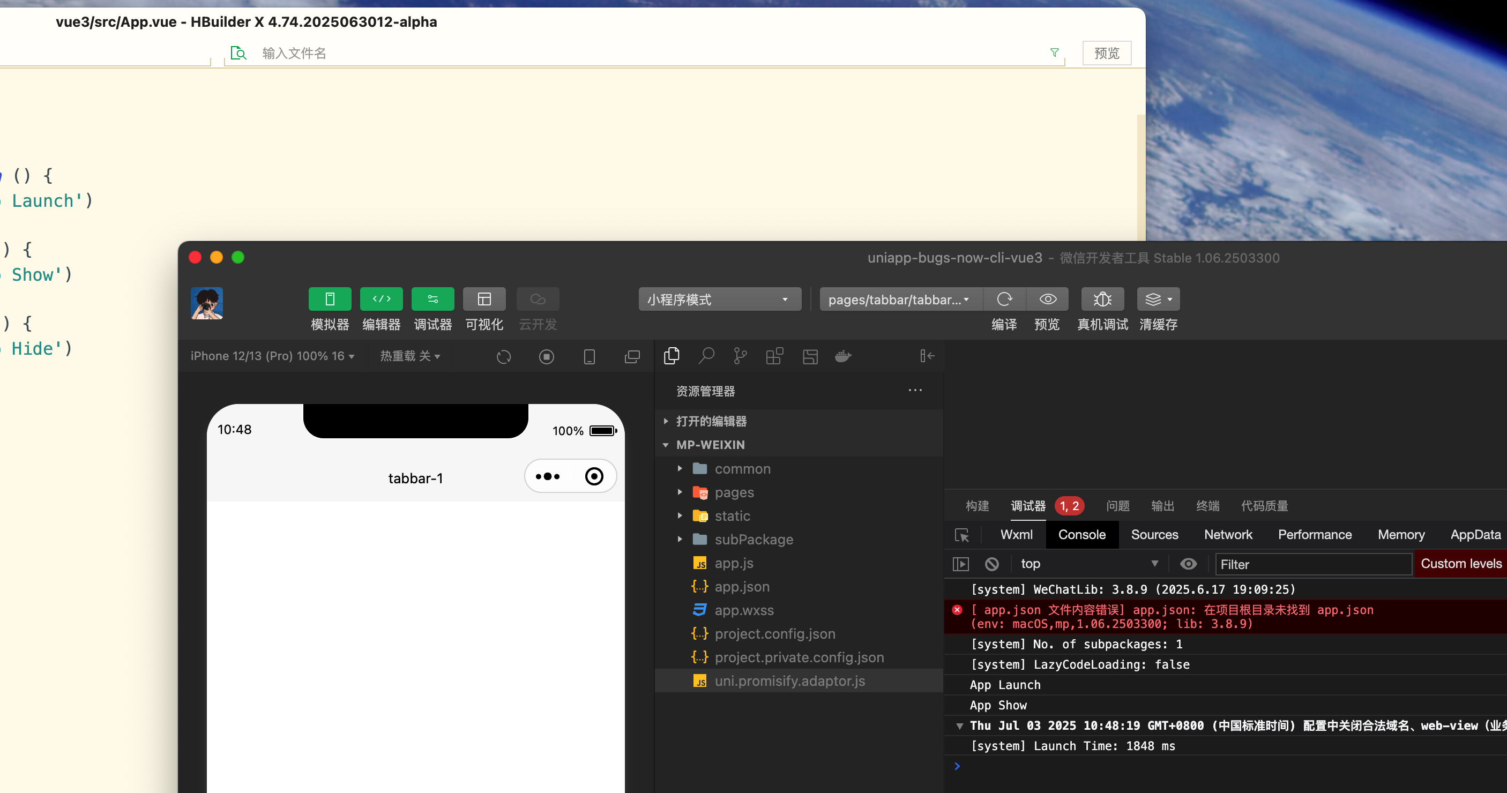Open the Memory devtools tab
The height and width of the screenshot is (793, 1507).
[x=1400, y=535]
